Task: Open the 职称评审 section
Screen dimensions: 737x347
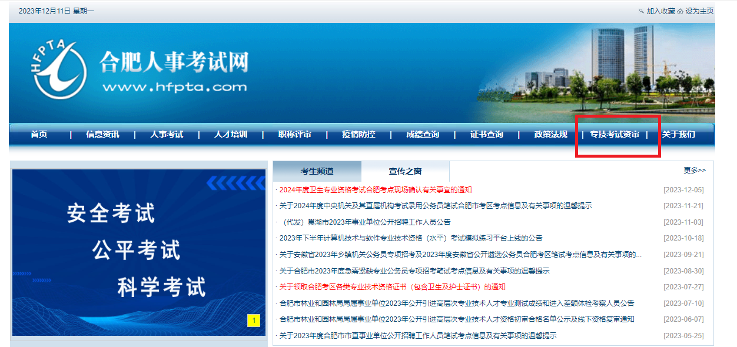Action: (296, 134)
